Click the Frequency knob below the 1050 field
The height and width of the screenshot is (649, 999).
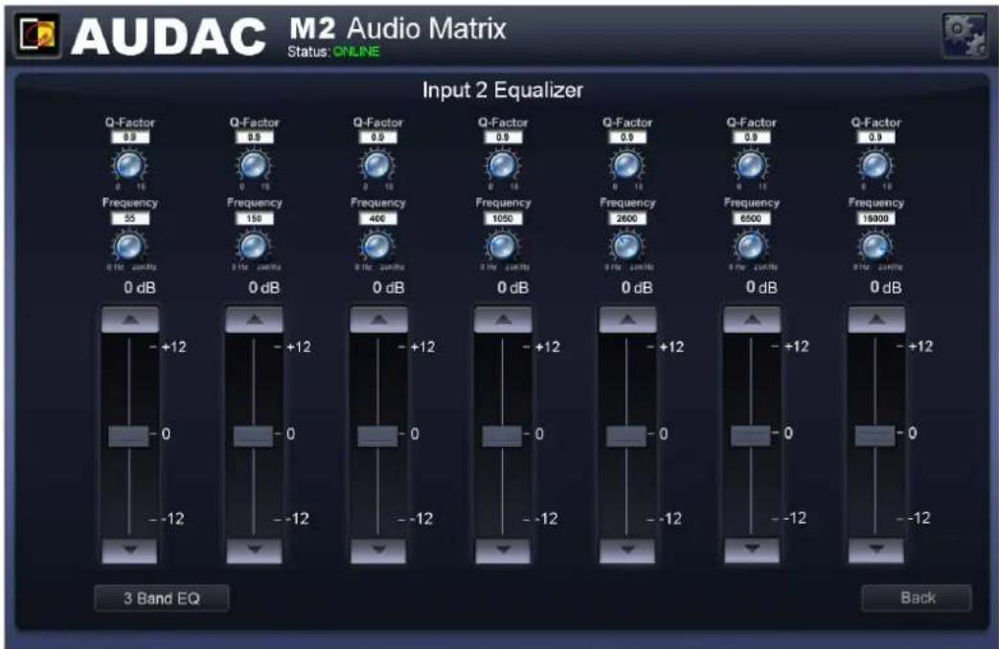(x=503, y=246)
